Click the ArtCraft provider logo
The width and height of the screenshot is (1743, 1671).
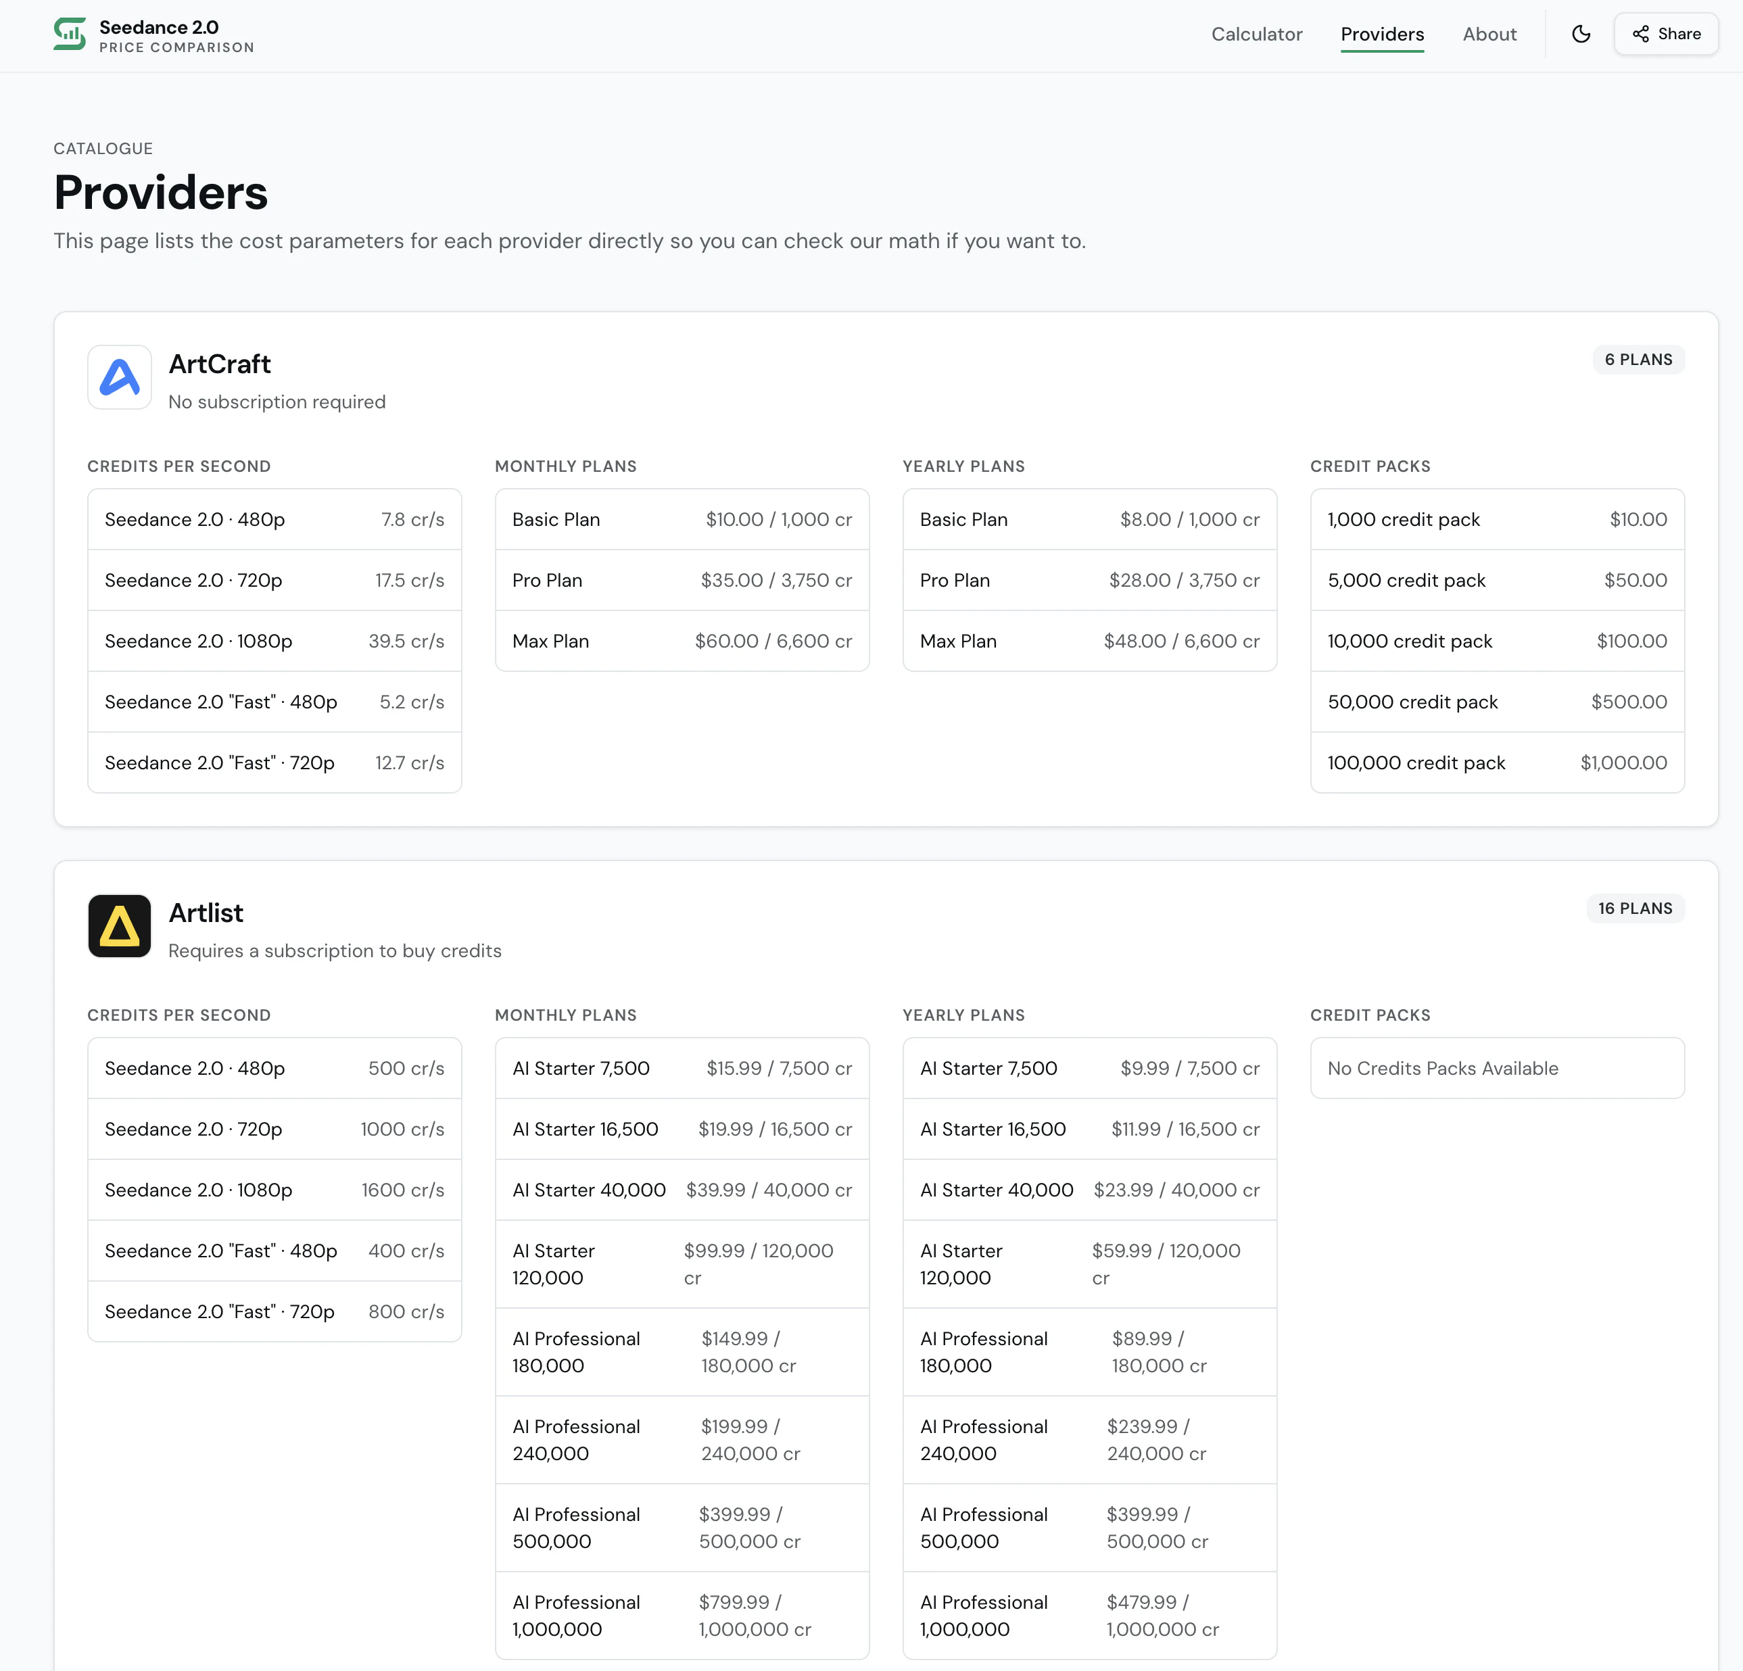click(x=119, y=377)
